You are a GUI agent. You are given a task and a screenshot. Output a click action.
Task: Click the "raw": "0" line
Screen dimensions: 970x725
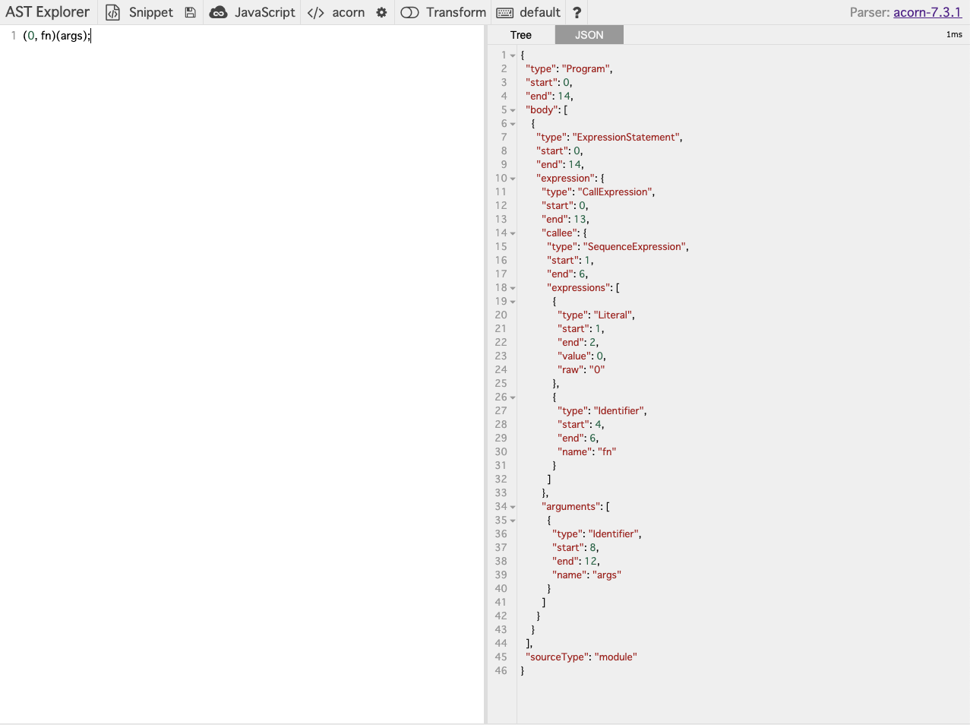coord(581,369)
